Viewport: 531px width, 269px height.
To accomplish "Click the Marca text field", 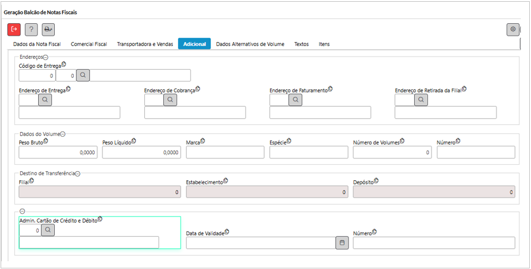I will click(225, 152).
